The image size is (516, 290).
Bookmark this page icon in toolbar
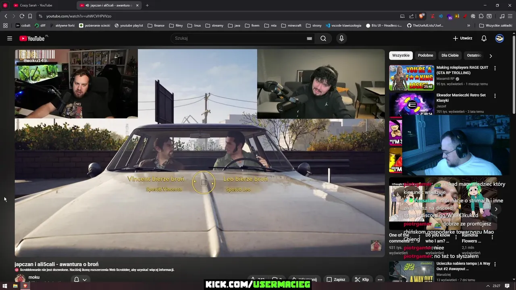pos(30,16)
